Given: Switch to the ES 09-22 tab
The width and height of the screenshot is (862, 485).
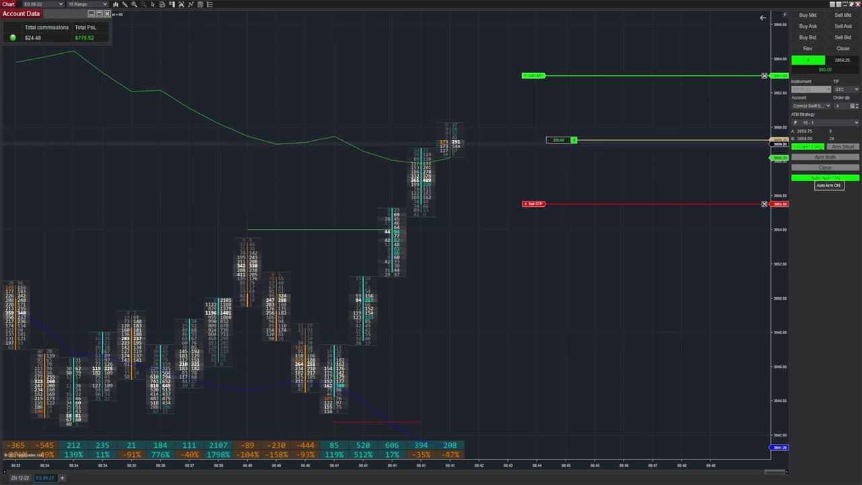Looking at the screenshot, I should click(x=44, y=478).
